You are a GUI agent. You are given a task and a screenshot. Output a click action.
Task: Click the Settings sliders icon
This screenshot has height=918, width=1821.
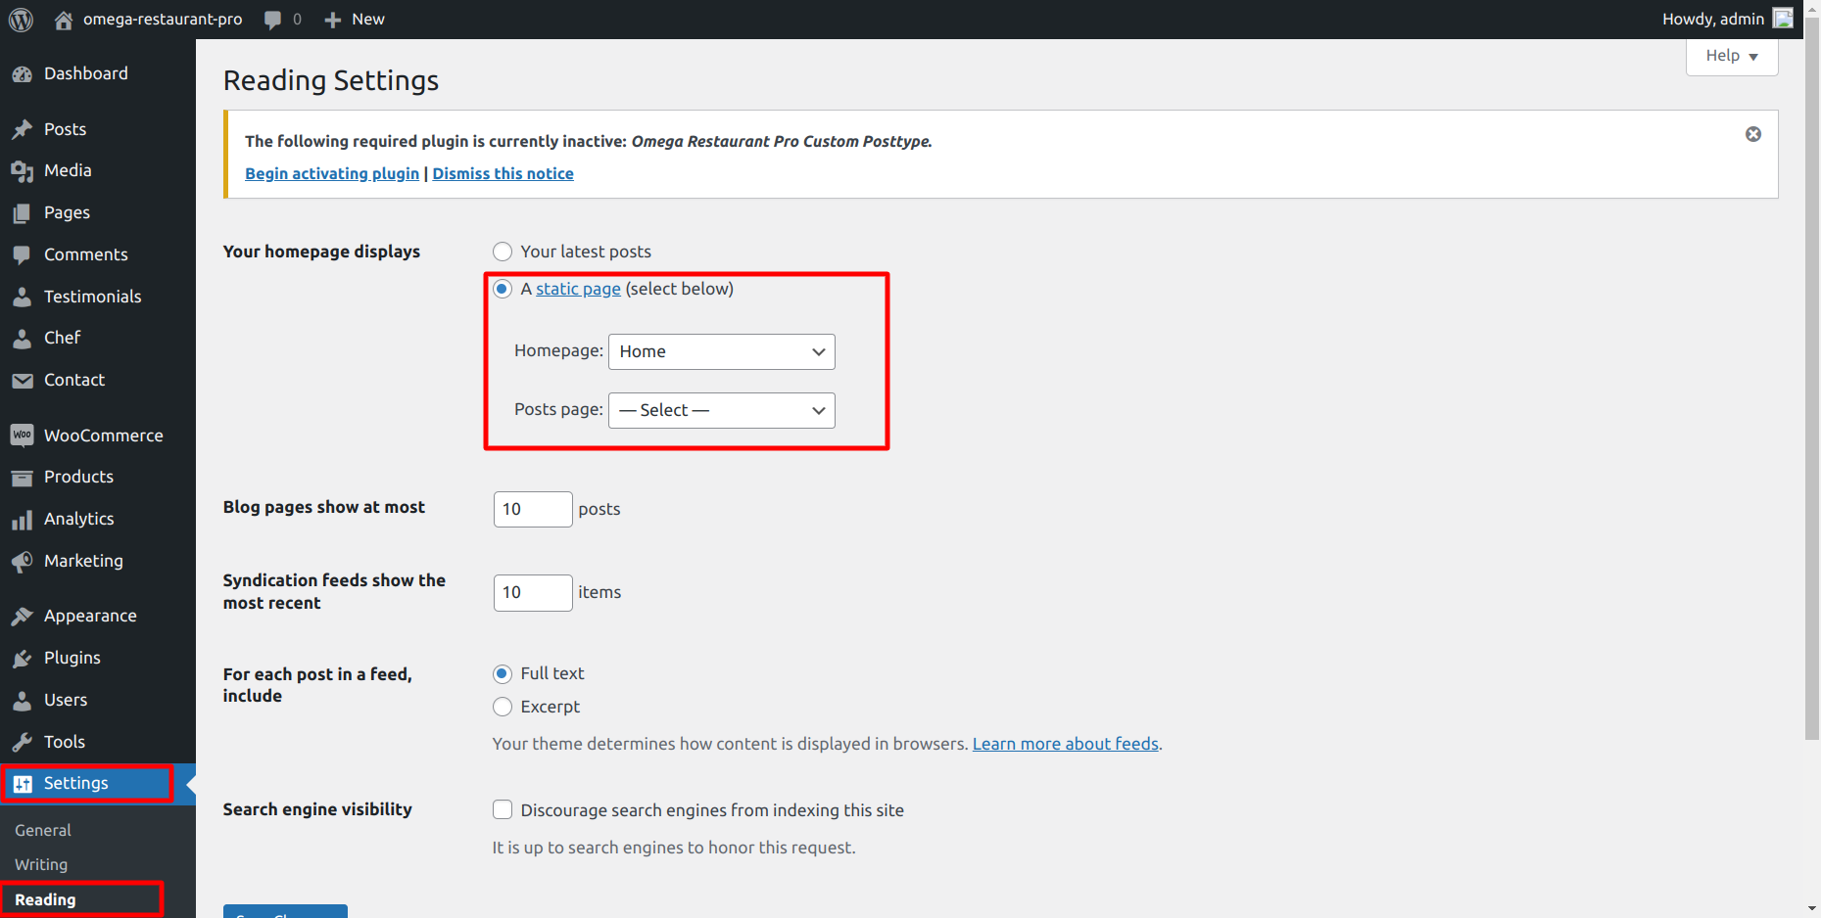(23, 784)
